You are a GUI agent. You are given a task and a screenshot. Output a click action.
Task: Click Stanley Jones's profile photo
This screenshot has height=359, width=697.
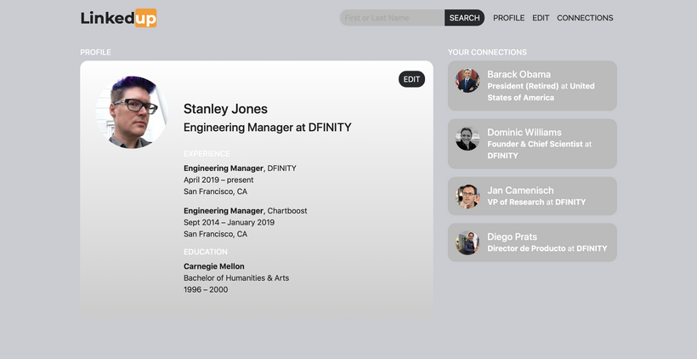click(x=132, y=112)
